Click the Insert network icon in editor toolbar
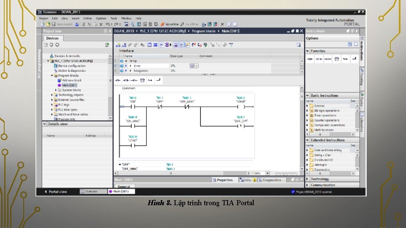Viewport: 406px width, 228px height. [118, 45]
